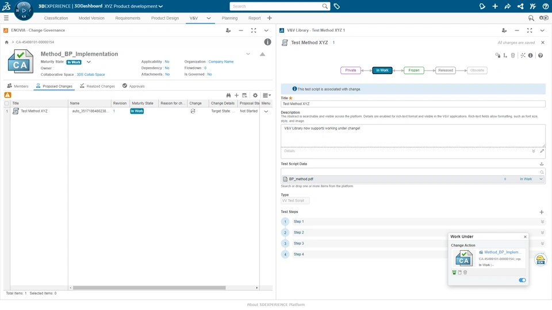
Task: Open the hamburger navigation menu
Action: [x=6, y=18]
